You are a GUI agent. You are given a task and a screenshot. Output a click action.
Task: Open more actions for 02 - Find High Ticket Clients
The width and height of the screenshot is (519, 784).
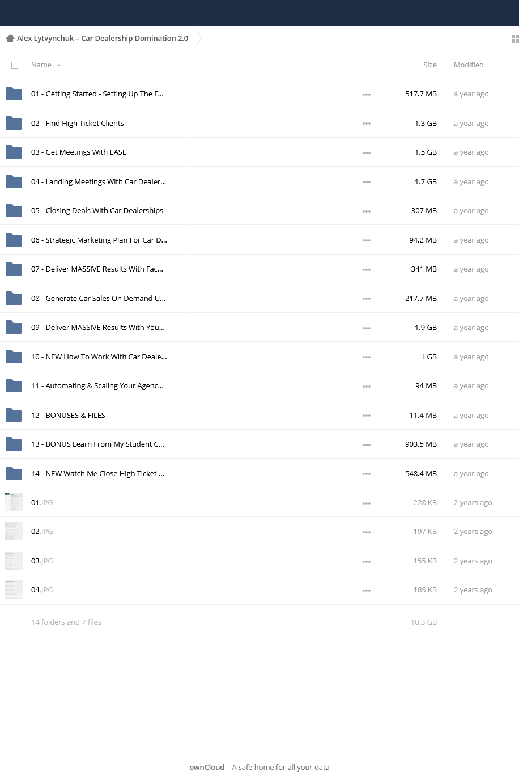point(367,124)
